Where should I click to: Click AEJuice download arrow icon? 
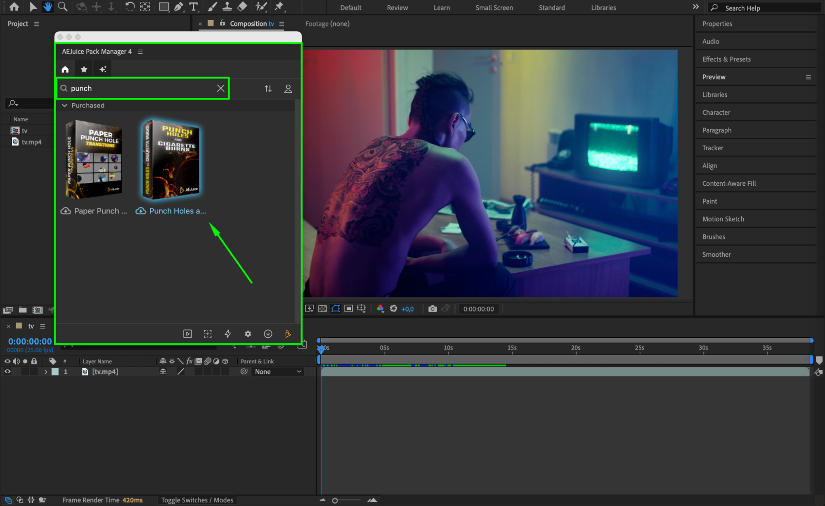[268, 334]
